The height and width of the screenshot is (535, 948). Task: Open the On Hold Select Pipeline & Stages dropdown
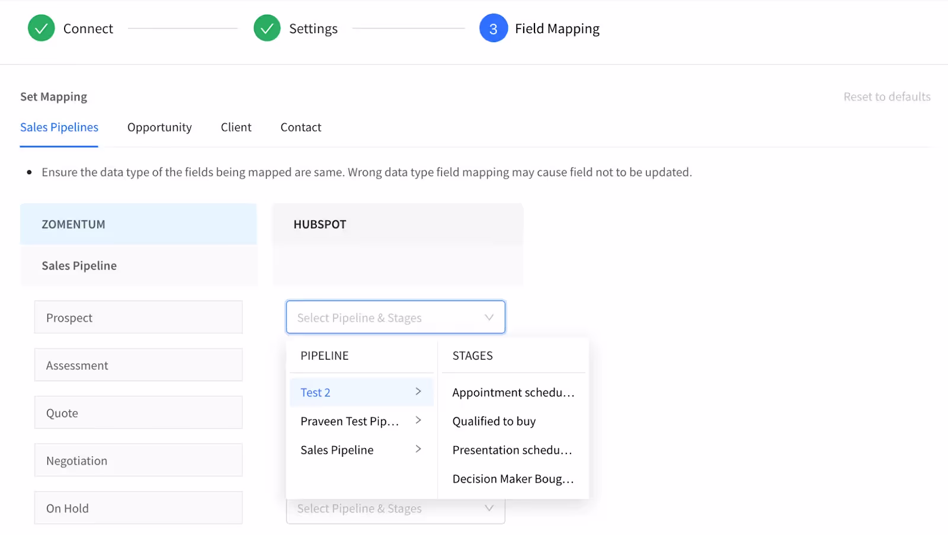[396, 511]
